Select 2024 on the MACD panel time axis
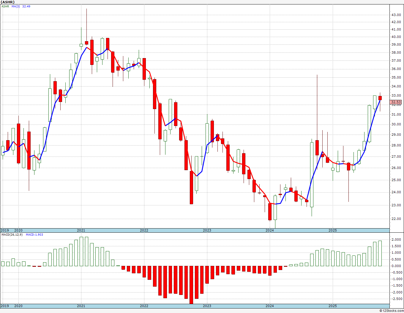Screen dimensions: 404x313 point(270,306)
